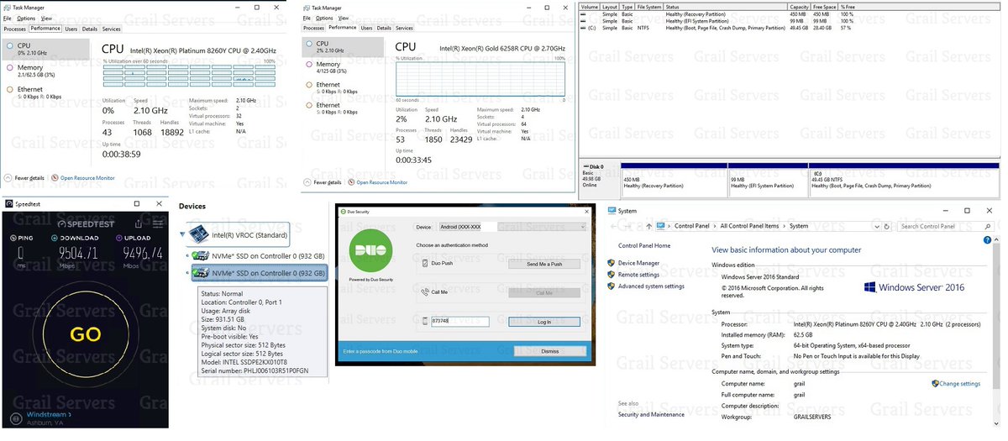The height and width of the screenshot is (441, 1008).
Task: Select the first NVMe SSD on Controller 0
Action: (x=259, y=255)
